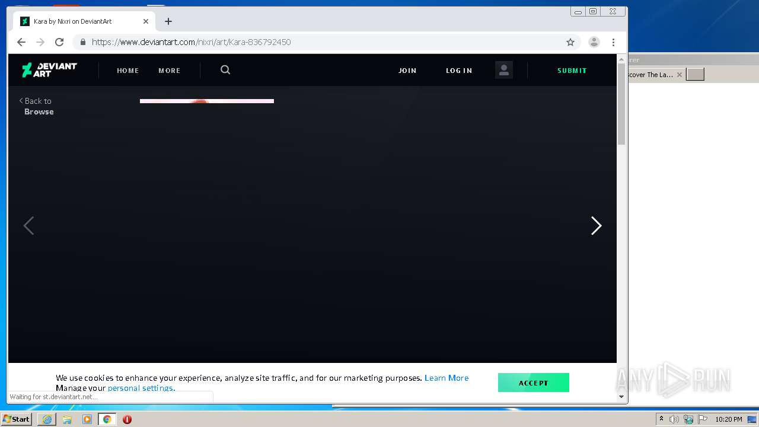Open Chrome's three-dot menu

[613, 42]
